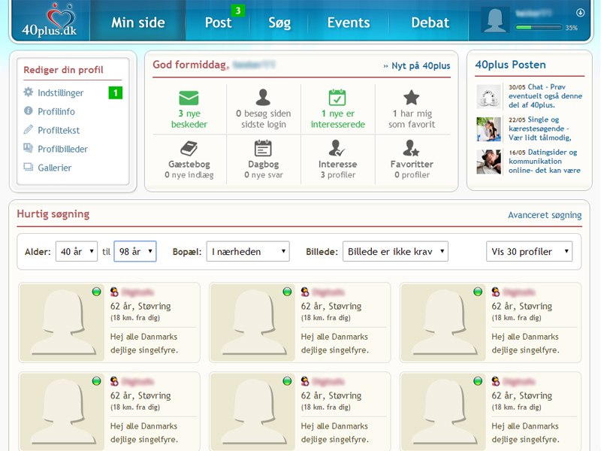601x451 pixels.
Task: Expand the Bopæl 'I nærheden' dropdown
Action: (248, 252)
